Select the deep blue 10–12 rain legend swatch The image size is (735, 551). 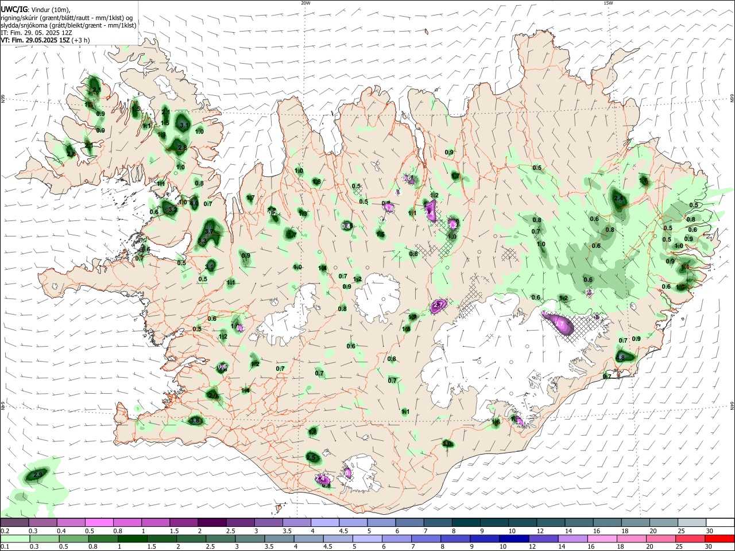pos(513,538)
